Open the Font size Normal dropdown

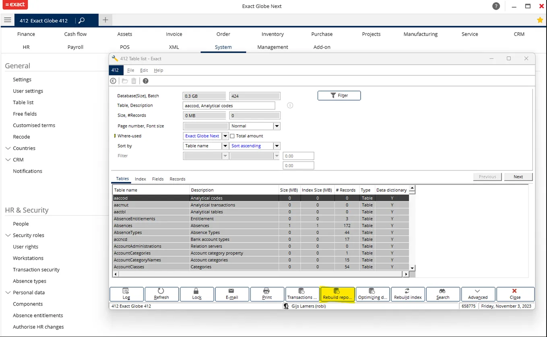point(277,126)
